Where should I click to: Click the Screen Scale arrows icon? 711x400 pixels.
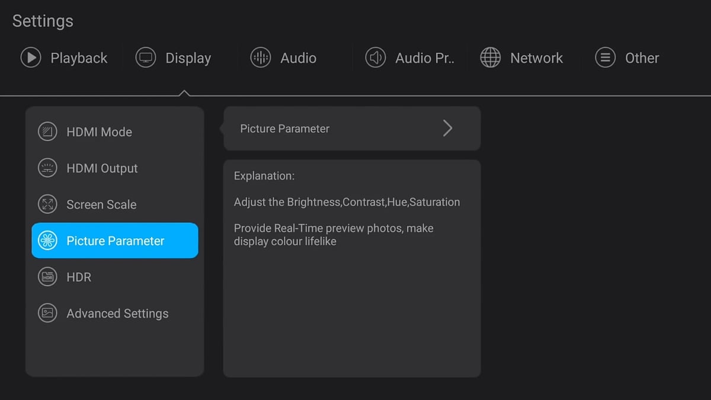tap(47, 204)
